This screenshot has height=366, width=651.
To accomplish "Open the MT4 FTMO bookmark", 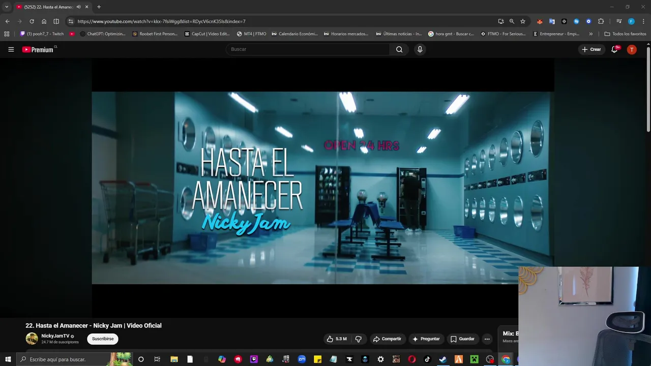I will [251, 34].
